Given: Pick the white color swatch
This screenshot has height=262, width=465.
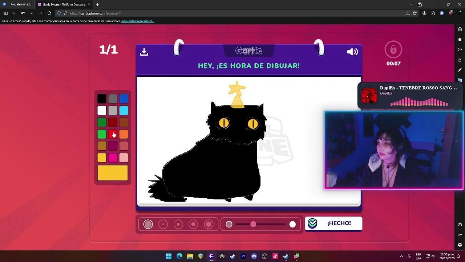Looking at the screenshot, I should pyautogui.click(x=102, y=111).
